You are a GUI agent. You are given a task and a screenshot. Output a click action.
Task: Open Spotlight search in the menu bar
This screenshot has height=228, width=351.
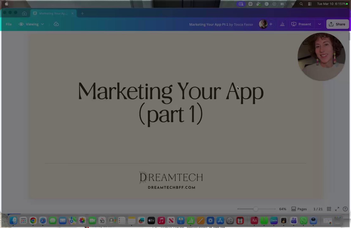click(x=301, y=4)
